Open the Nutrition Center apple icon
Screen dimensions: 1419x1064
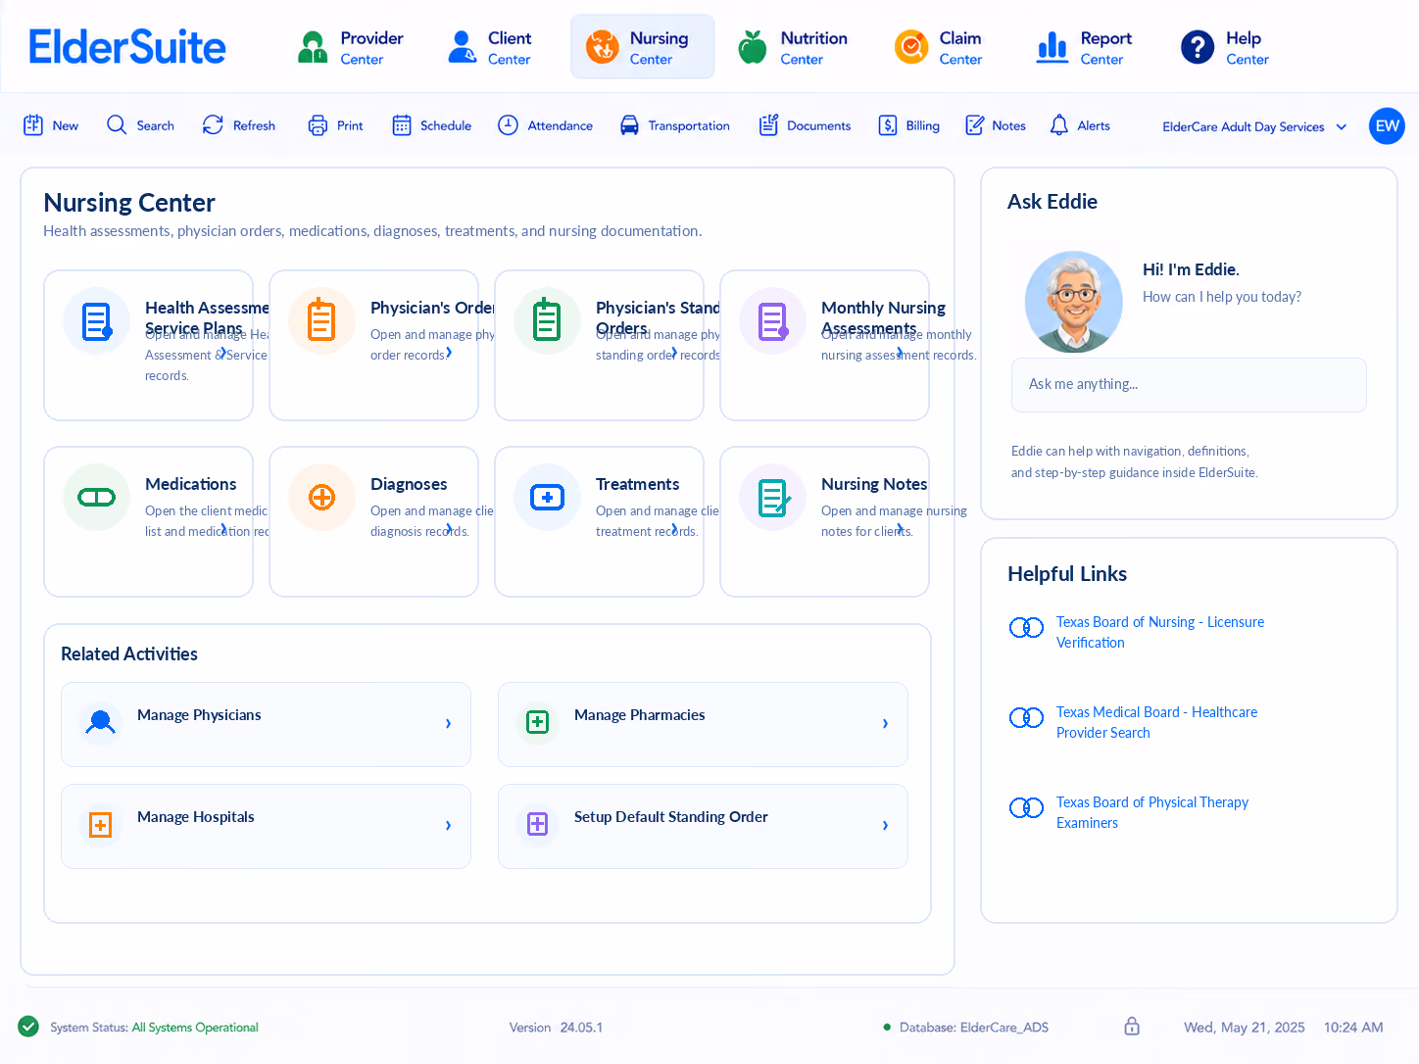[753, 46]
